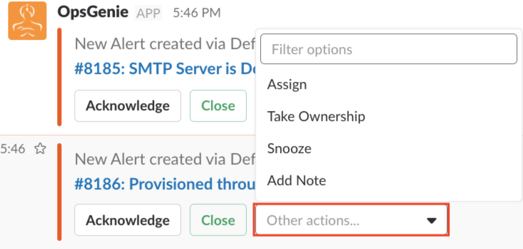Click the Other actions dropdown arrow
The height and width of the screenshot is (249, 523).
pos(431,221)
